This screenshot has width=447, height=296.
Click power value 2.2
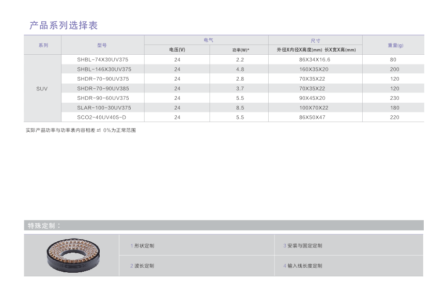[240, 59]
